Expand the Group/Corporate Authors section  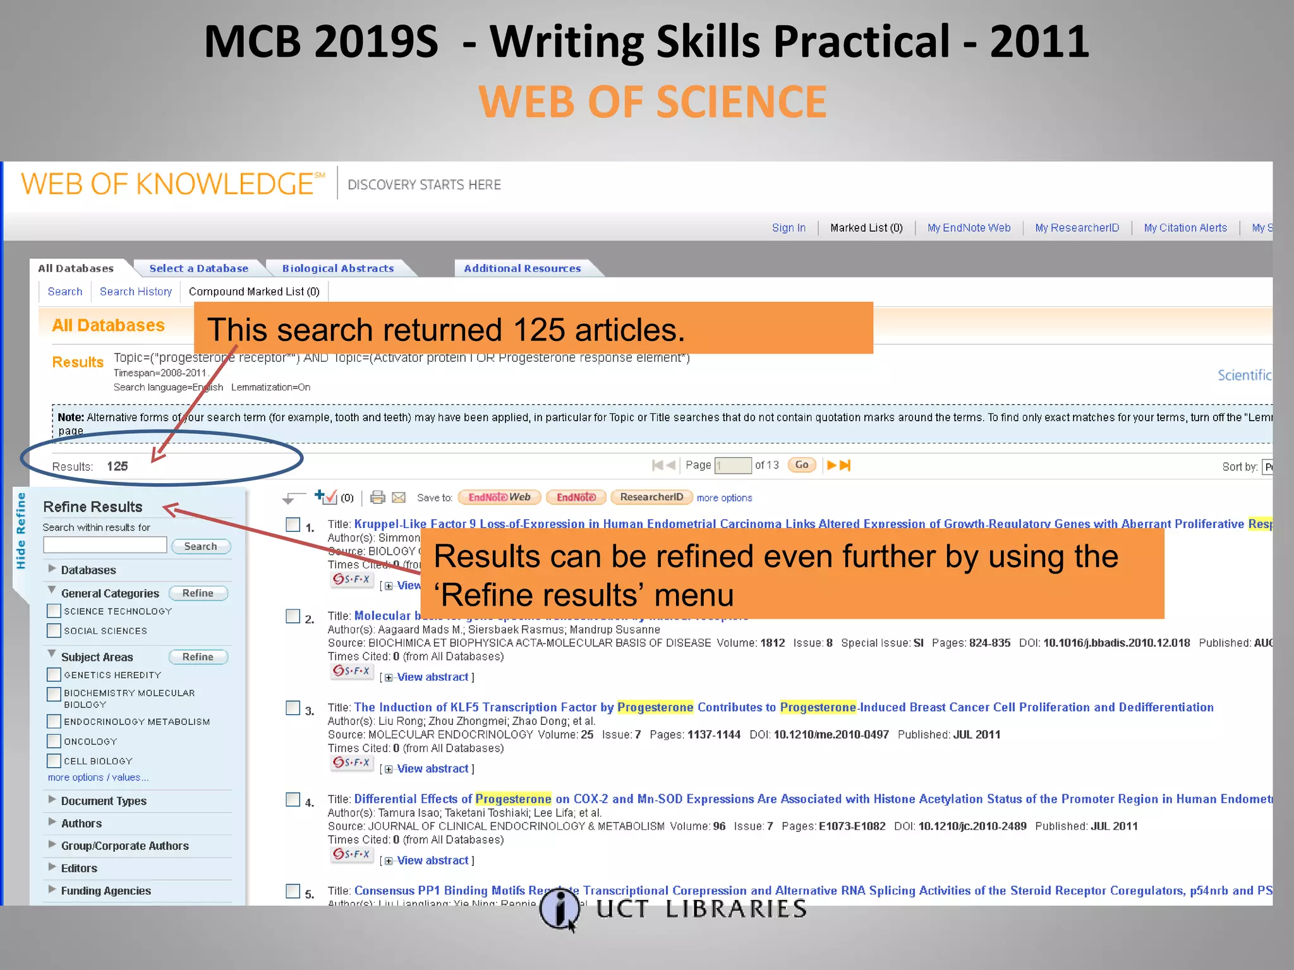point(52,844)
